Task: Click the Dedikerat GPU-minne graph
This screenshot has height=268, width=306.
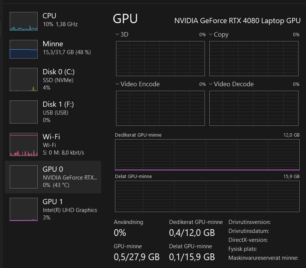Action: click(x=207, y=155)
